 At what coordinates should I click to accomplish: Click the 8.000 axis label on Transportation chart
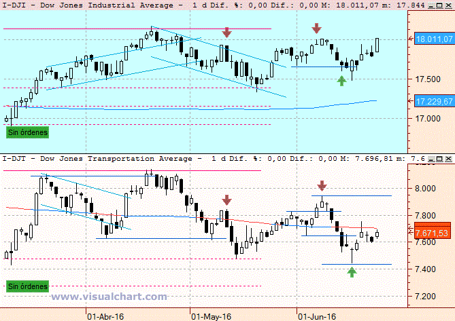pyautogui.click(x=425, y=189)
